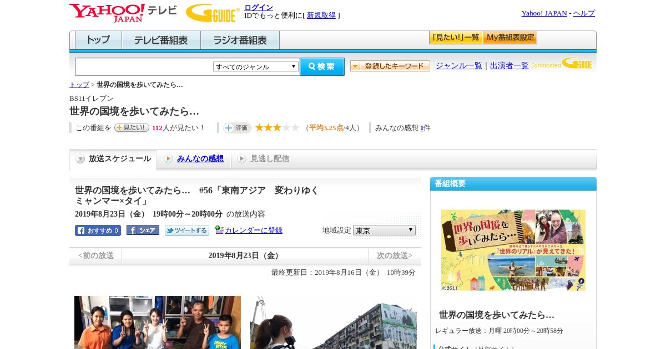Click the play icon on 見逃し配信 tab

(x=241, y=159)
